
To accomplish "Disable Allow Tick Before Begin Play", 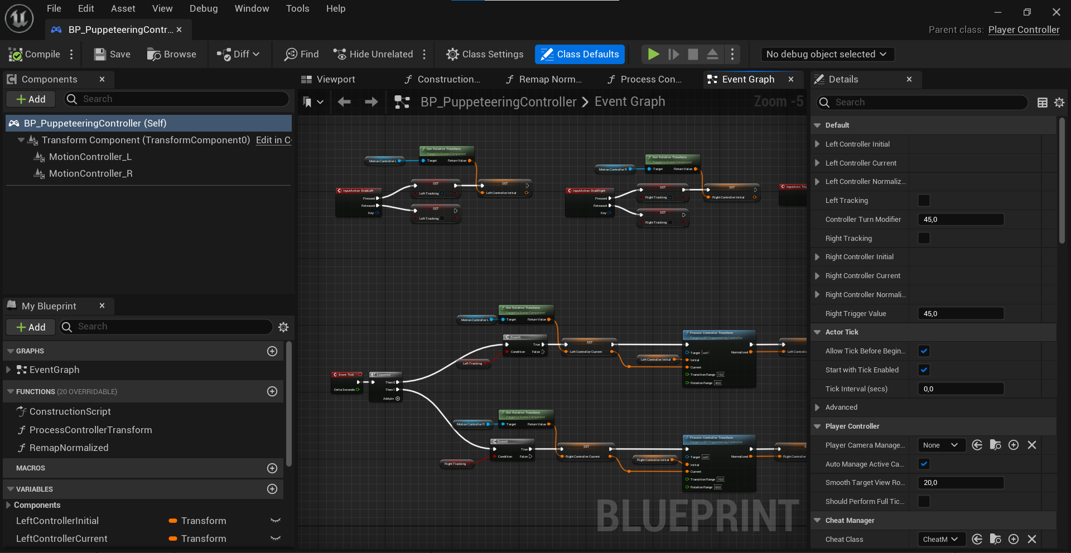I will (x=924, y=351).
